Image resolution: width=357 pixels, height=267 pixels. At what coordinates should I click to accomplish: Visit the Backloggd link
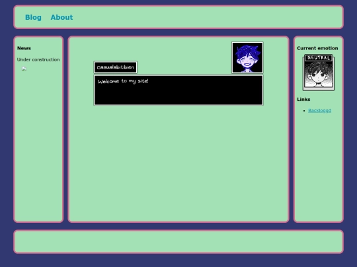coord(320,111)
